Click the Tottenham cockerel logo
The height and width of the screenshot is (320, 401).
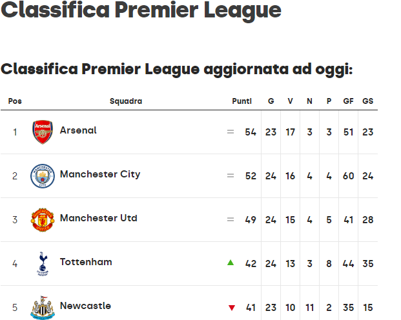pos(43,264)
